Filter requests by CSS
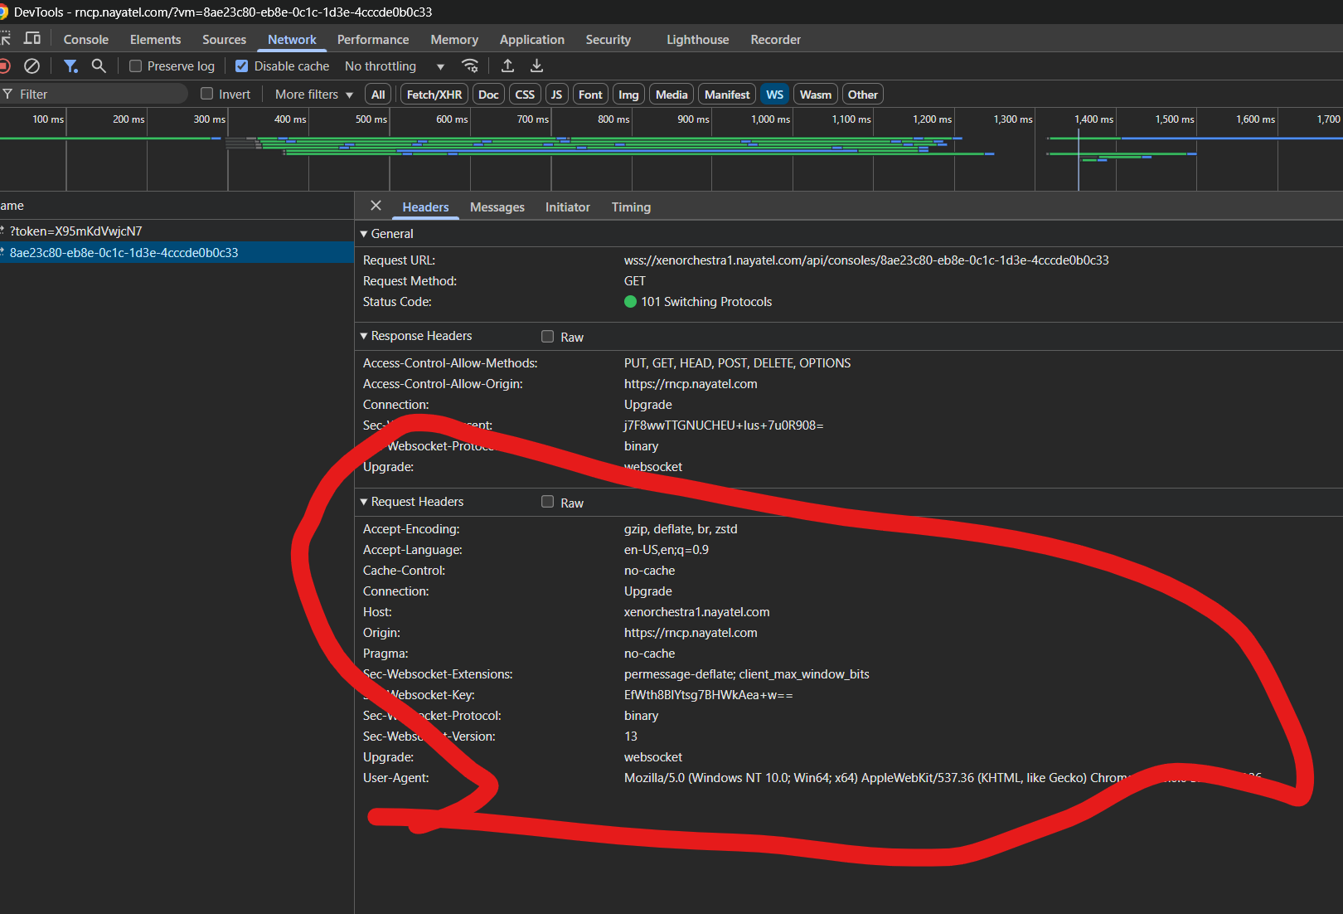Image resolution: width=1343 pixels, height=914 pixels. coord(525,95)
